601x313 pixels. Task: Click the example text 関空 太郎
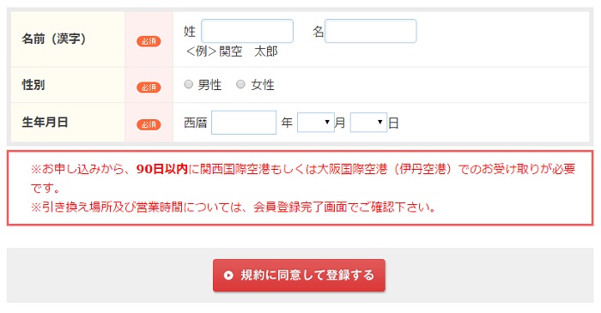coord(248,51)
